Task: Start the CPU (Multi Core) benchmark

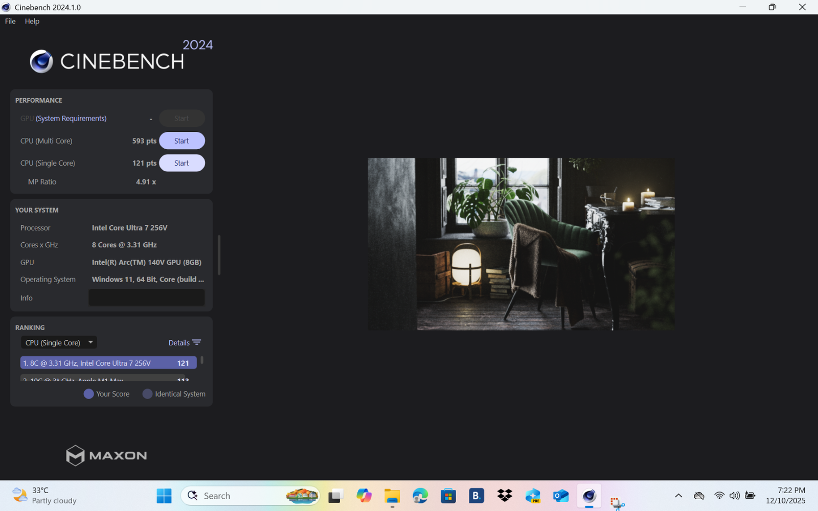Action: tap(181, 141)
